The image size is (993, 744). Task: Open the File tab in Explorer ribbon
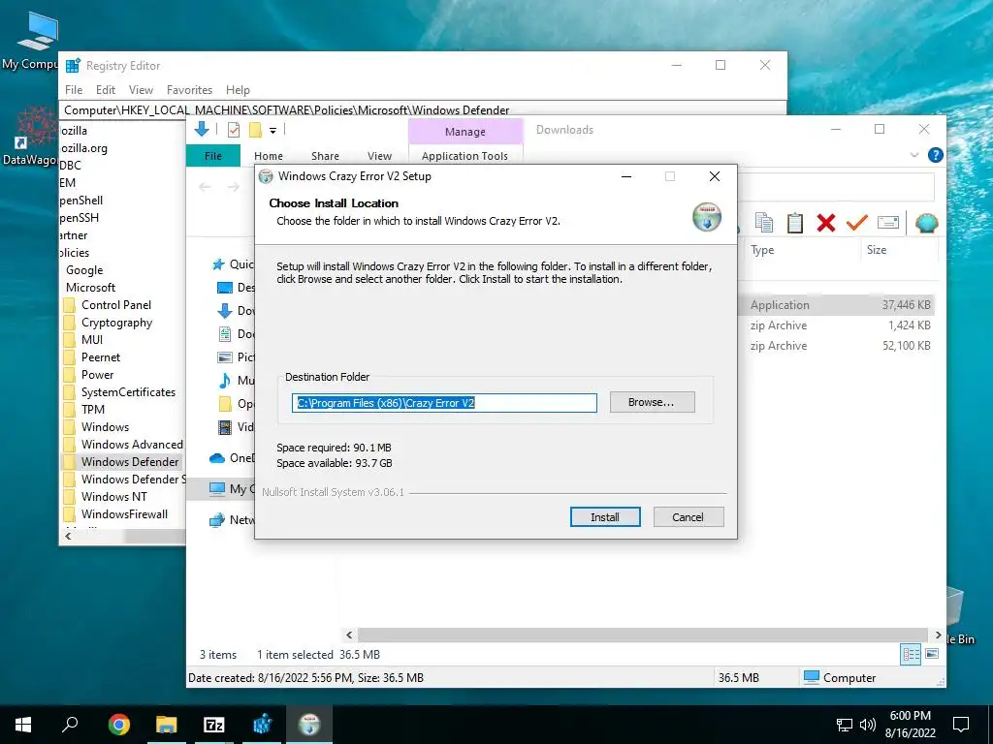[x=212, y=156]
